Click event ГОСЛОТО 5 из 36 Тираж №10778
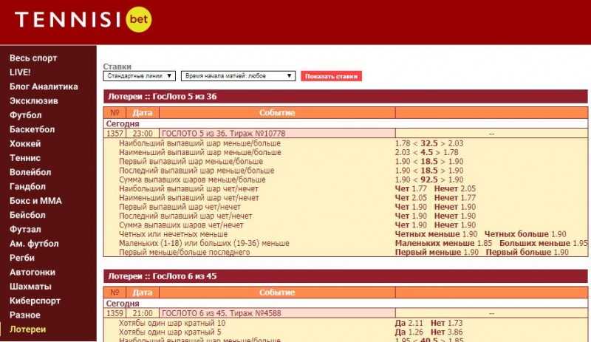The width and height of the screenshot is (591, 342). click(x=224, y=134)
